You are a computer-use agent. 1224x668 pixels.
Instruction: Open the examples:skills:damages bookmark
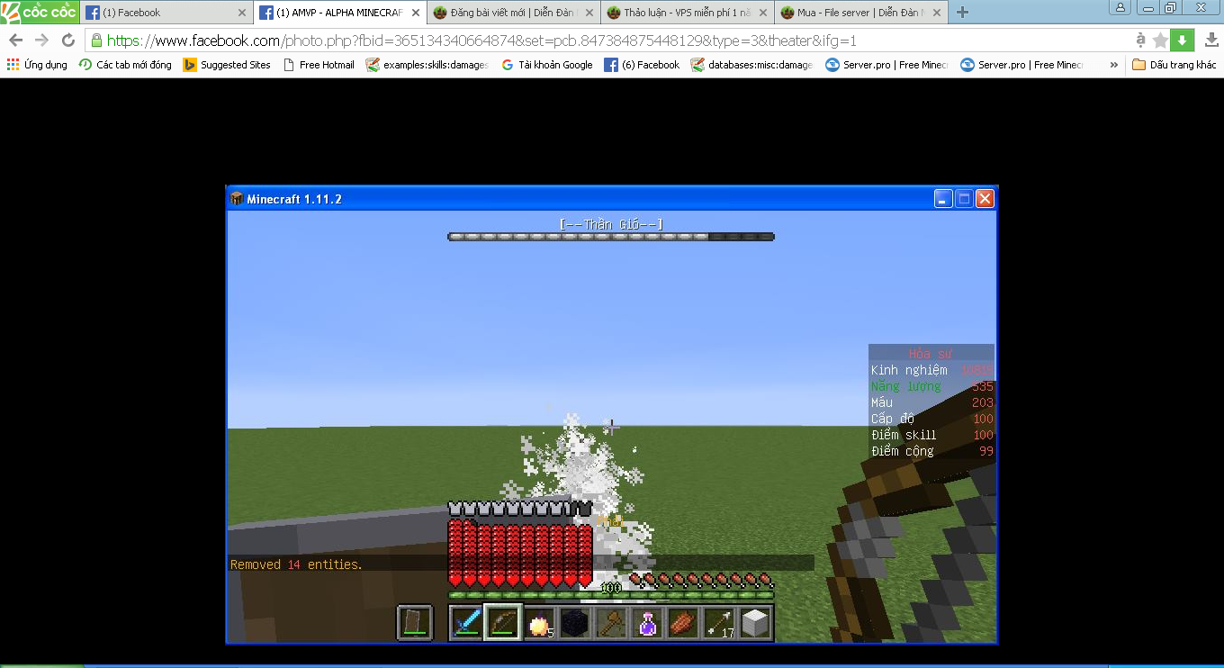tap(427, 65)
